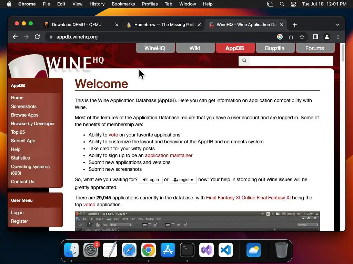The height and width of the screenshot is (264, 353).
Task: Open the Photoshop screenshot thumbnail
Action: pos(197,221)
